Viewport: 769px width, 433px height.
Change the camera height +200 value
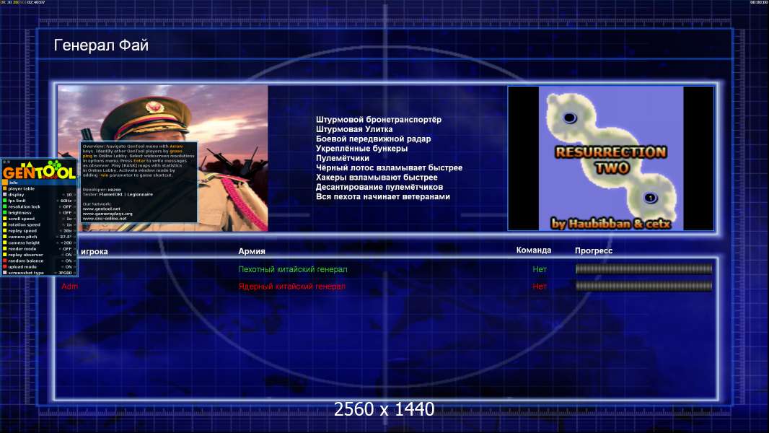point(66,242)
